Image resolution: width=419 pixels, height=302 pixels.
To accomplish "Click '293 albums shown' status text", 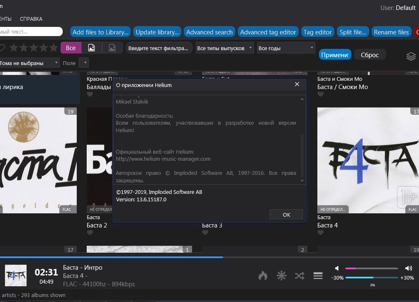I will [43, 295].
